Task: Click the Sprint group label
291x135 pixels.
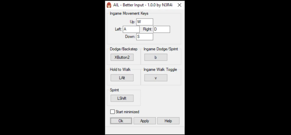Action: click(114, 90)
